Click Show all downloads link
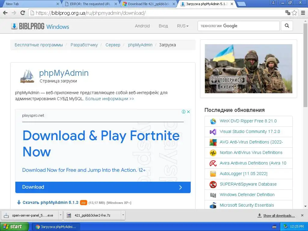308x231 pixels. [x=279, y=215]
